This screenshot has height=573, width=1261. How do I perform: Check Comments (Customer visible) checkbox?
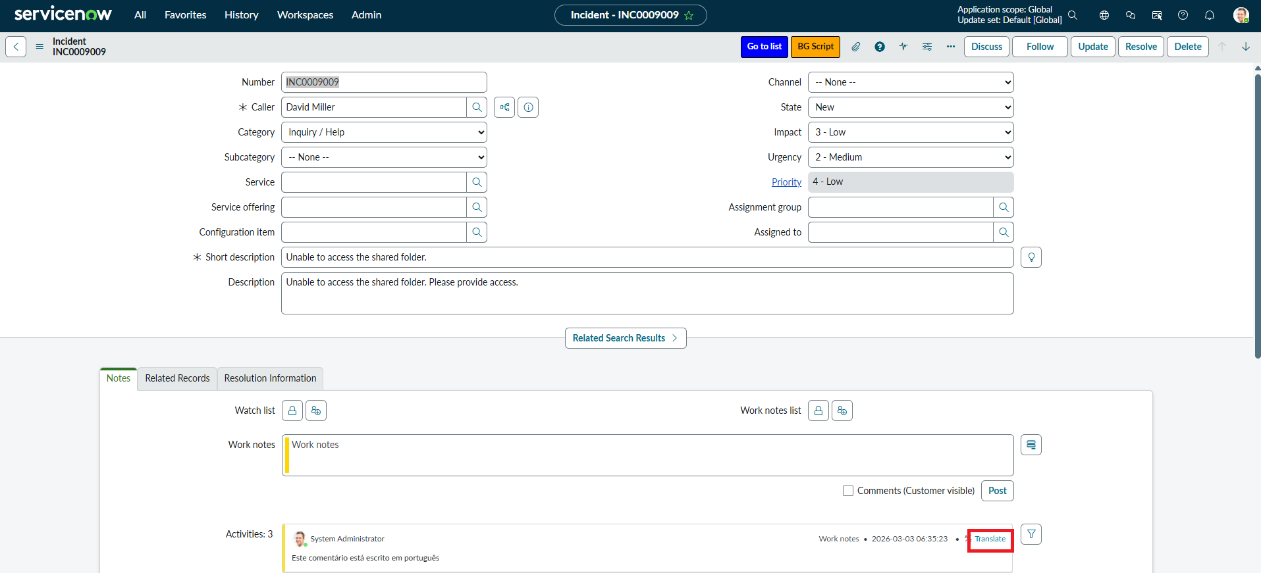848,491
